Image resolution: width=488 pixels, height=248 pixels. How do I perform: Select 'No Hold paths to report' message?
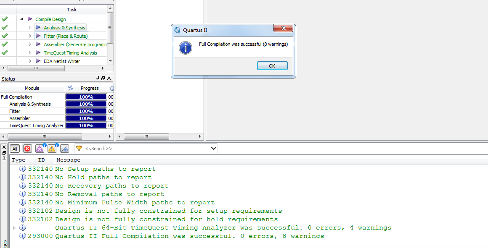pos(103,178)
